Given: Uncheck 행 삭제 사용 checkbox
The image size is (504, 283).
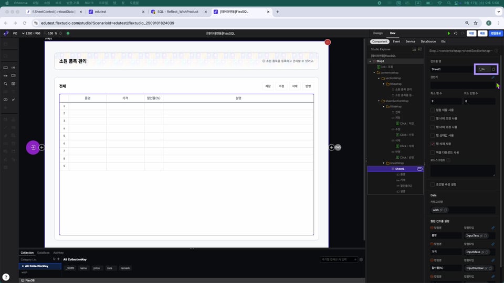Looking at the screenshot, I should coord(432,144).
